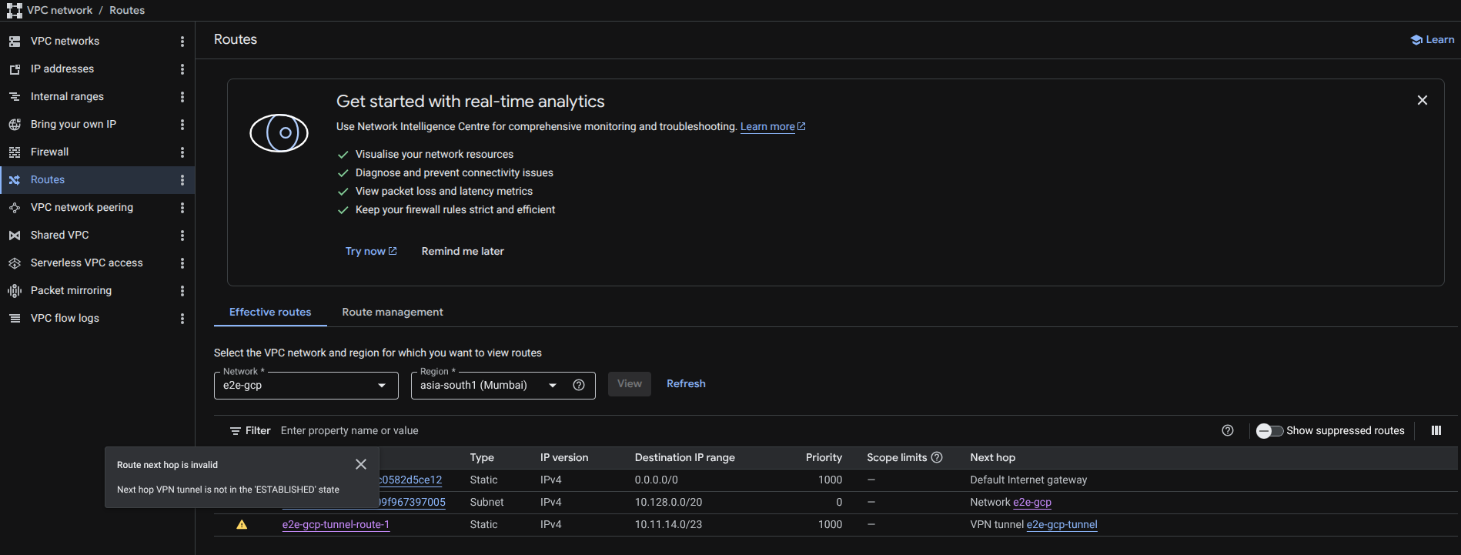Click the warning icon on e2e-gcp-tunnel-route-1

point(242,525)
